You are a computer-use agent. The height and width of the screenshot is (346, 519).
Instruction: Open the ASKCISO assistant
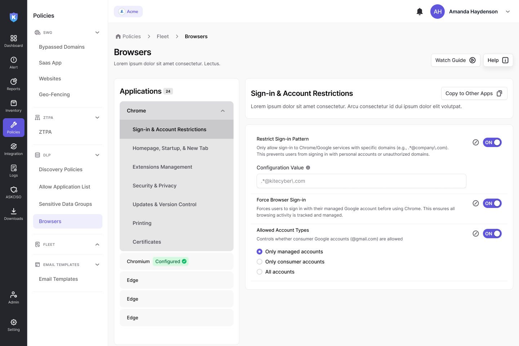(x=14, y=192)
